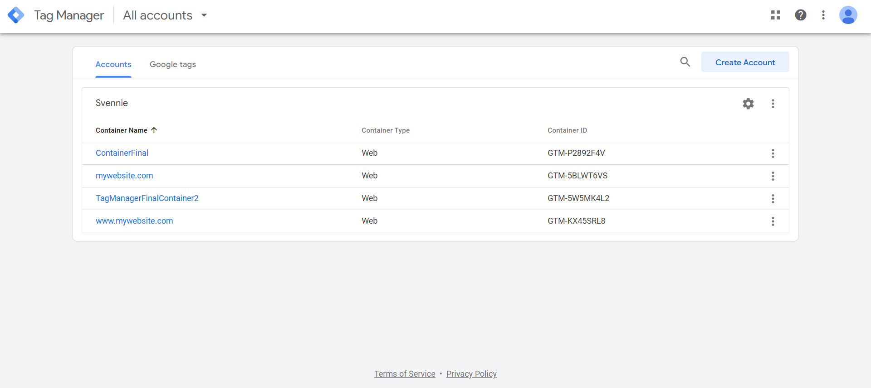
Task: Click the Web type in TagManagerFinalContainer2 row
Action: coord(370,198)
